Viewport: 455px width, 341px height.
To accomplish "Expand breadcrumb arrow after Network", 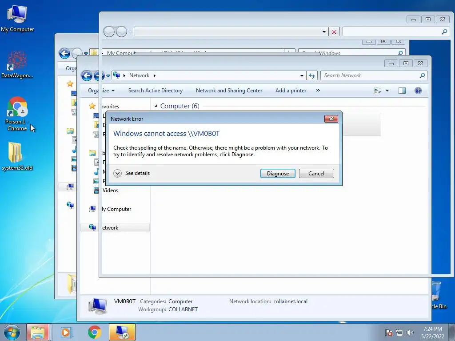I will pyautogui.click(x=154, y=75).
